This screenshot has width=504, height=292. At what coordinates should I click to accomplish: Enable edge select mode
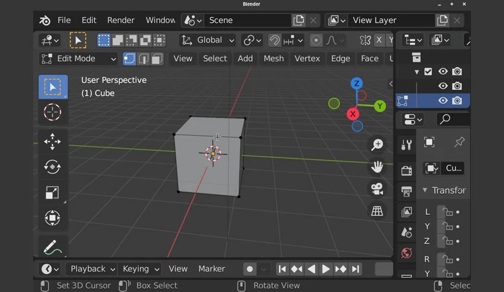tap(143, 59)
